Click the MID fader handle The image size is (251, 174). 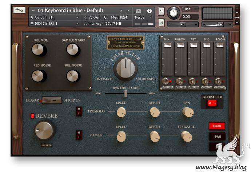tap(207, 45)
